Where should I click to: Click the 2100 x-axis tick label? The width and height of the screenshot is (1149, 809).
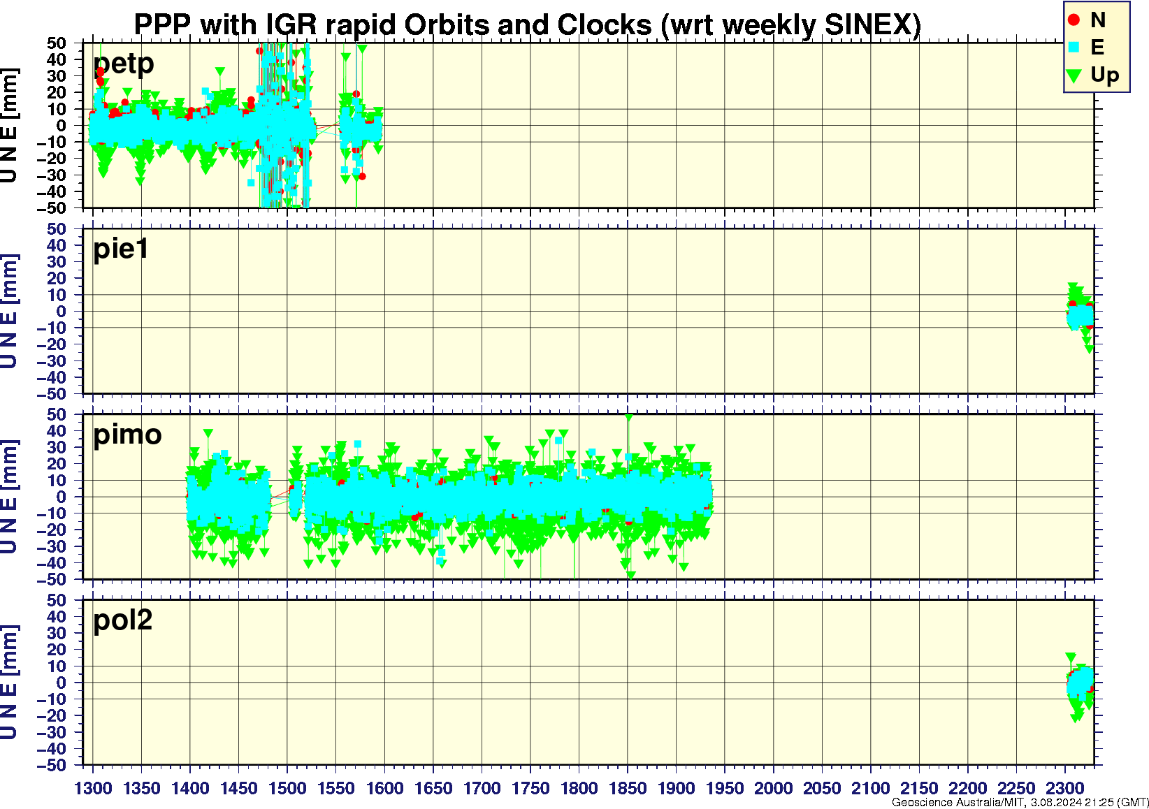tap(870, 788)
